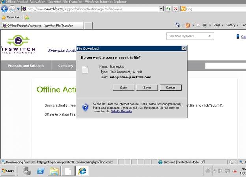Viewport: 246px width, 177px height.
Task: Click the security shield question icon
Action: point(86,107)
